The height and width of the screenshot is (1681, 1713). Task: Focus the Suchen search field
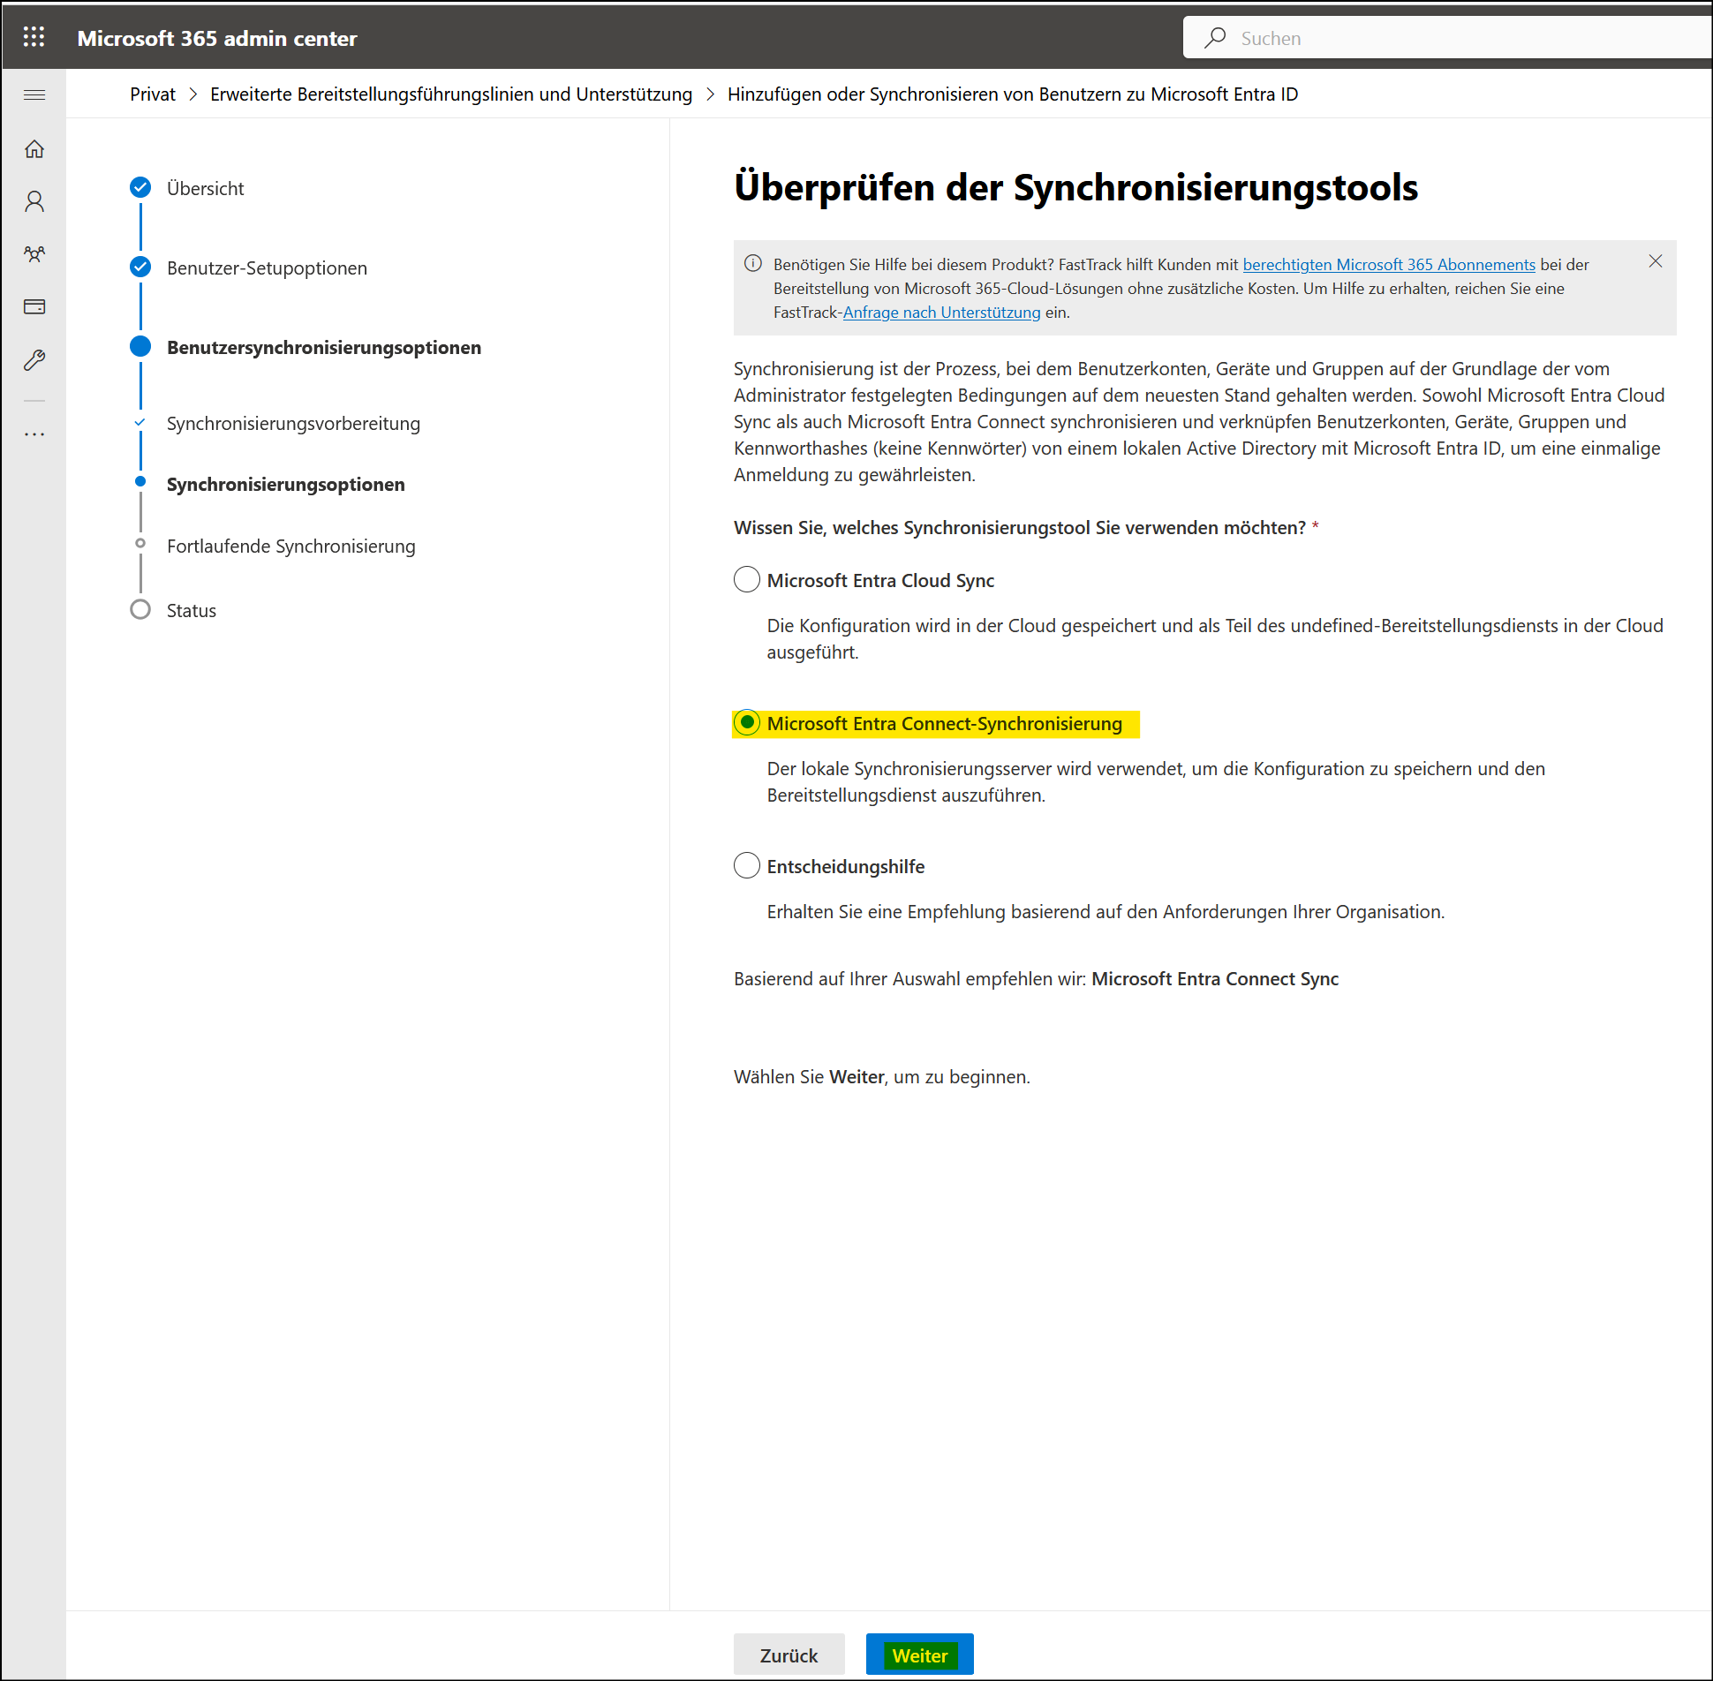1448,38
